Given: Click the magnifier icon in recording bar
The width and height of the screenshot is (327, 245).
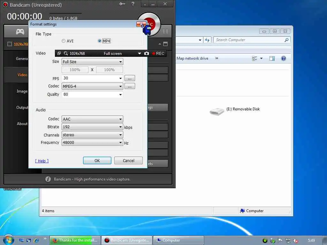Looking at the screenshot, I should pyautogui.click(x=66, y=53).
